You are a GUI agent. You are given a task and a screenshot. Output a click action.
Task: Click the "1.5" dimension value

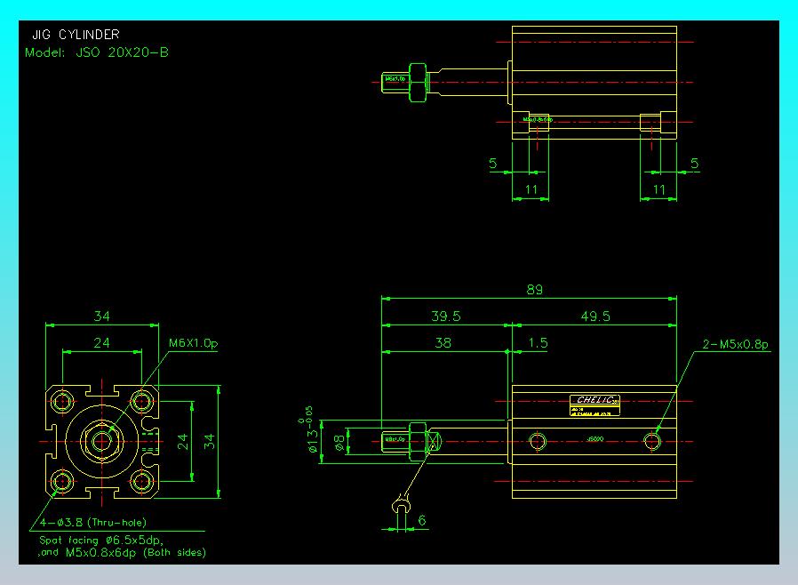click(x=538, y=342)
